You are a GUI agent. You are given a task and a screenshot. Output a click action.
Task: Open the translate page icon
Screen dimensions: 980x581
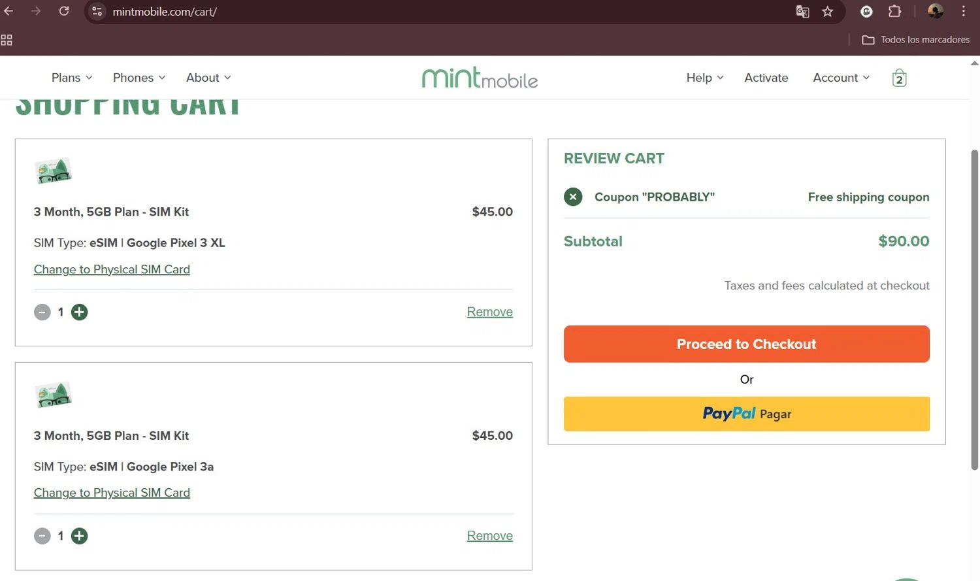(x=803, y=12)
